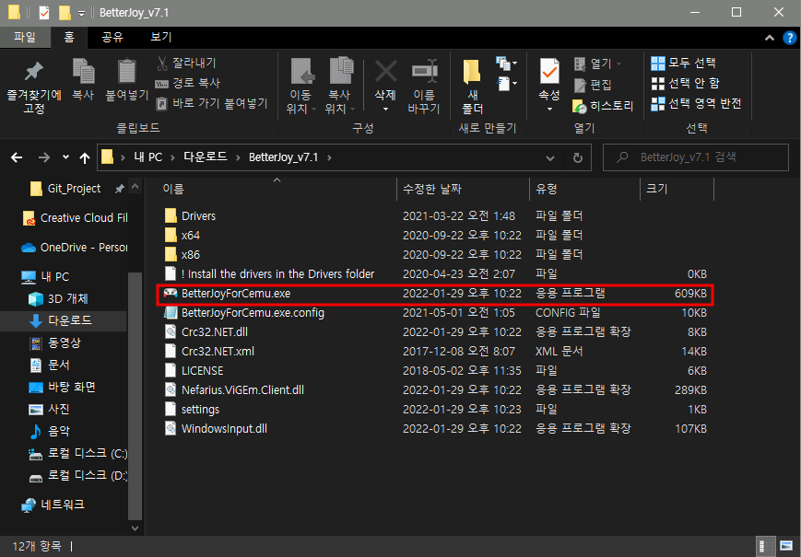The width and height of the screenshot is (801, 557).
Task: Click the Properties checkmark in title bar toolbar
Action: click(x=44, y=12)
